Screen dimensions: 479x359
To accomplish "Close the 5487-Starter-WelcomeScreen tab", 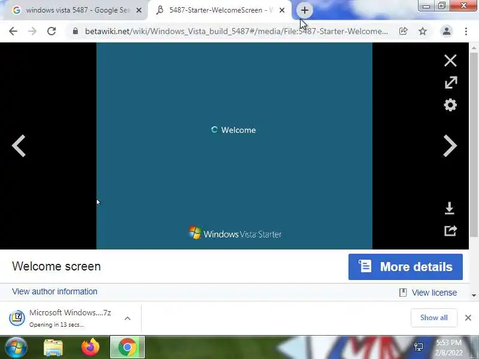I will (x=282, y=10).
